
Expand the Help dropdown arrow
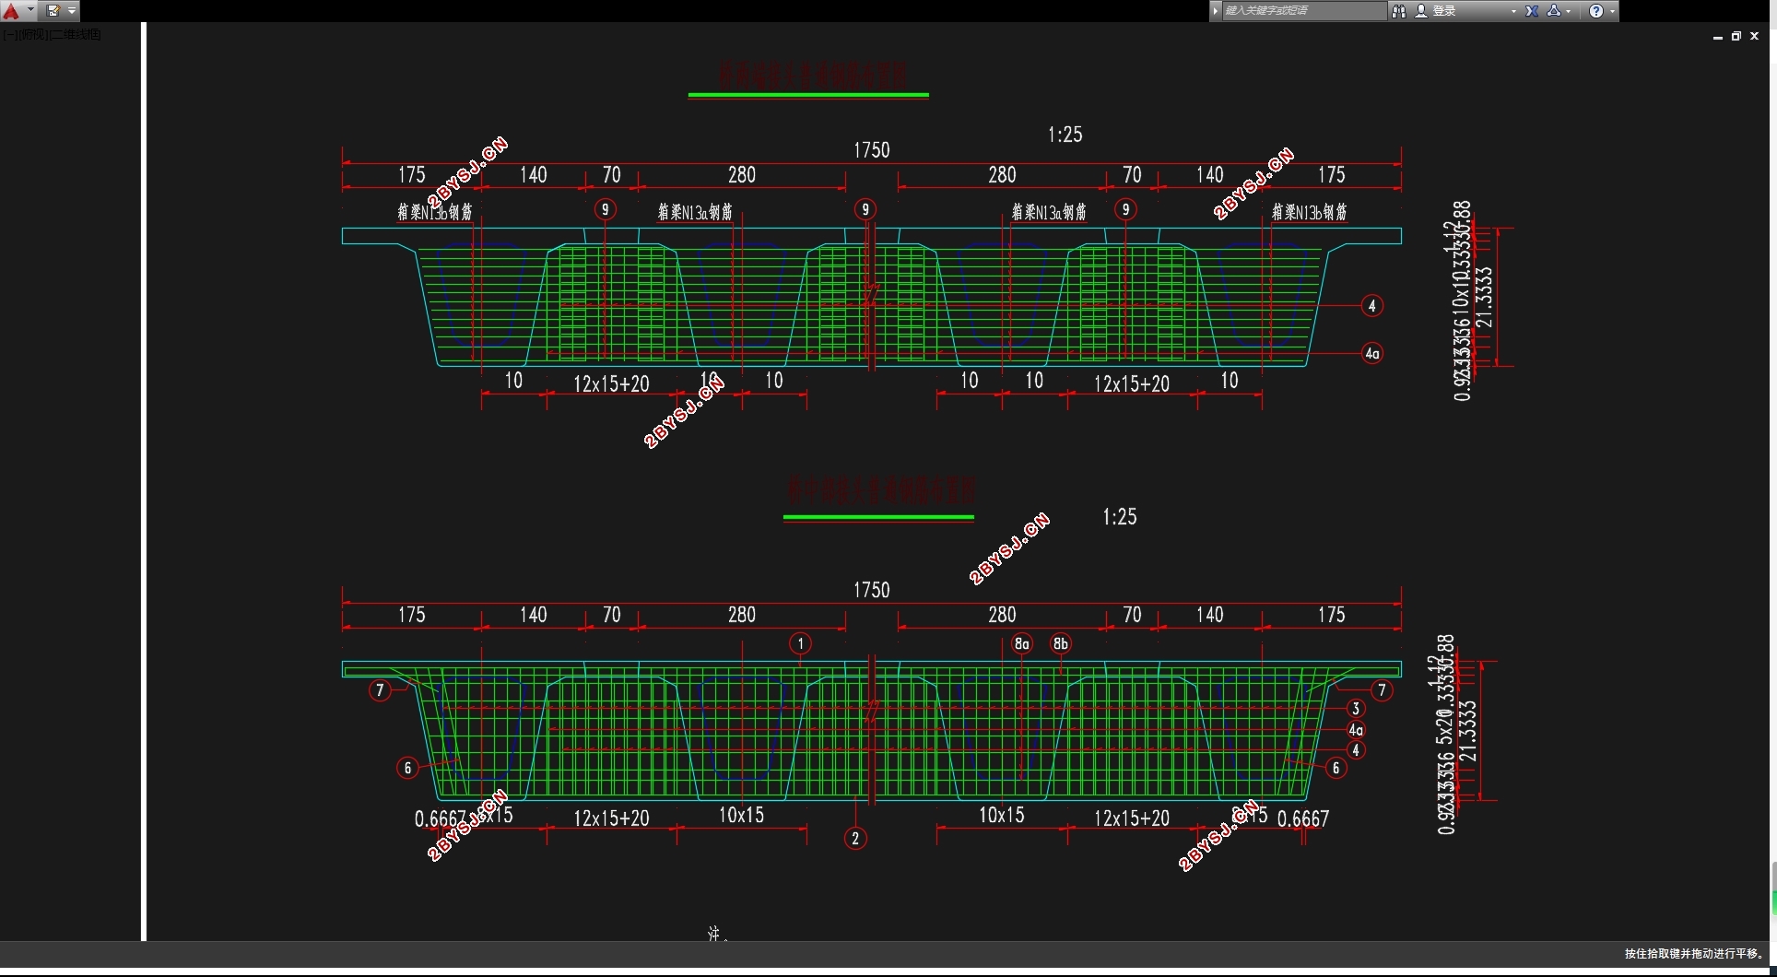click(1612, 11)
